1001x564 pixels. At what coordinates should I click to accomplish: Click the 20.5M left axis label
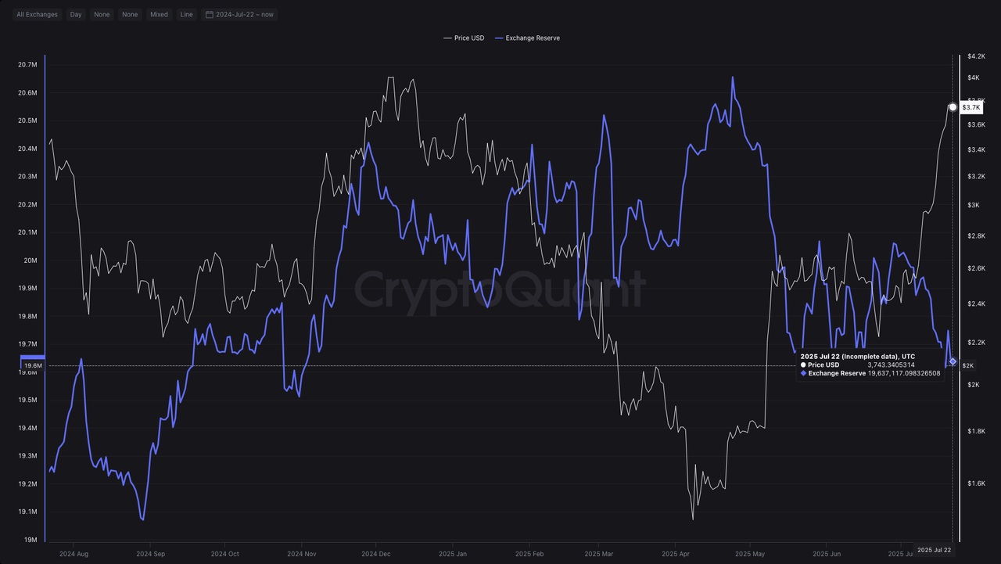tap(27, 120)
